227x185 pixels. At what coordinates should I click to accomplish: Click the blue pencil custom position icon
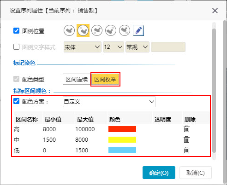click(x=138, y=30)
